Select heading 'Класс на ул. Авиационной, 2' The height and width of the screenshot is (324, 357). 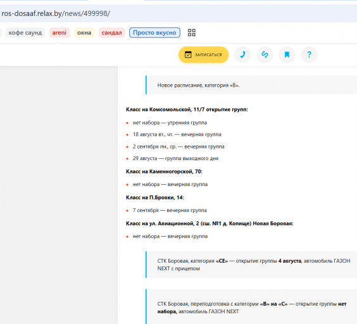(210, 223)
